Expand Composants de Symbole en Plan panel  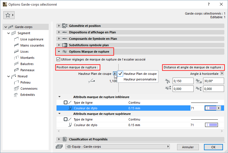point(59,39)
